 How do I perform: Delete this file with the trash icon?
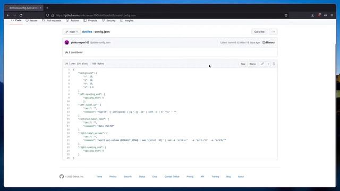point(274,64)
